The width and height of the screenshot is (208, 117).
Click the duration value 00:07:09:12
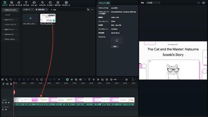[x=115, y=33]
